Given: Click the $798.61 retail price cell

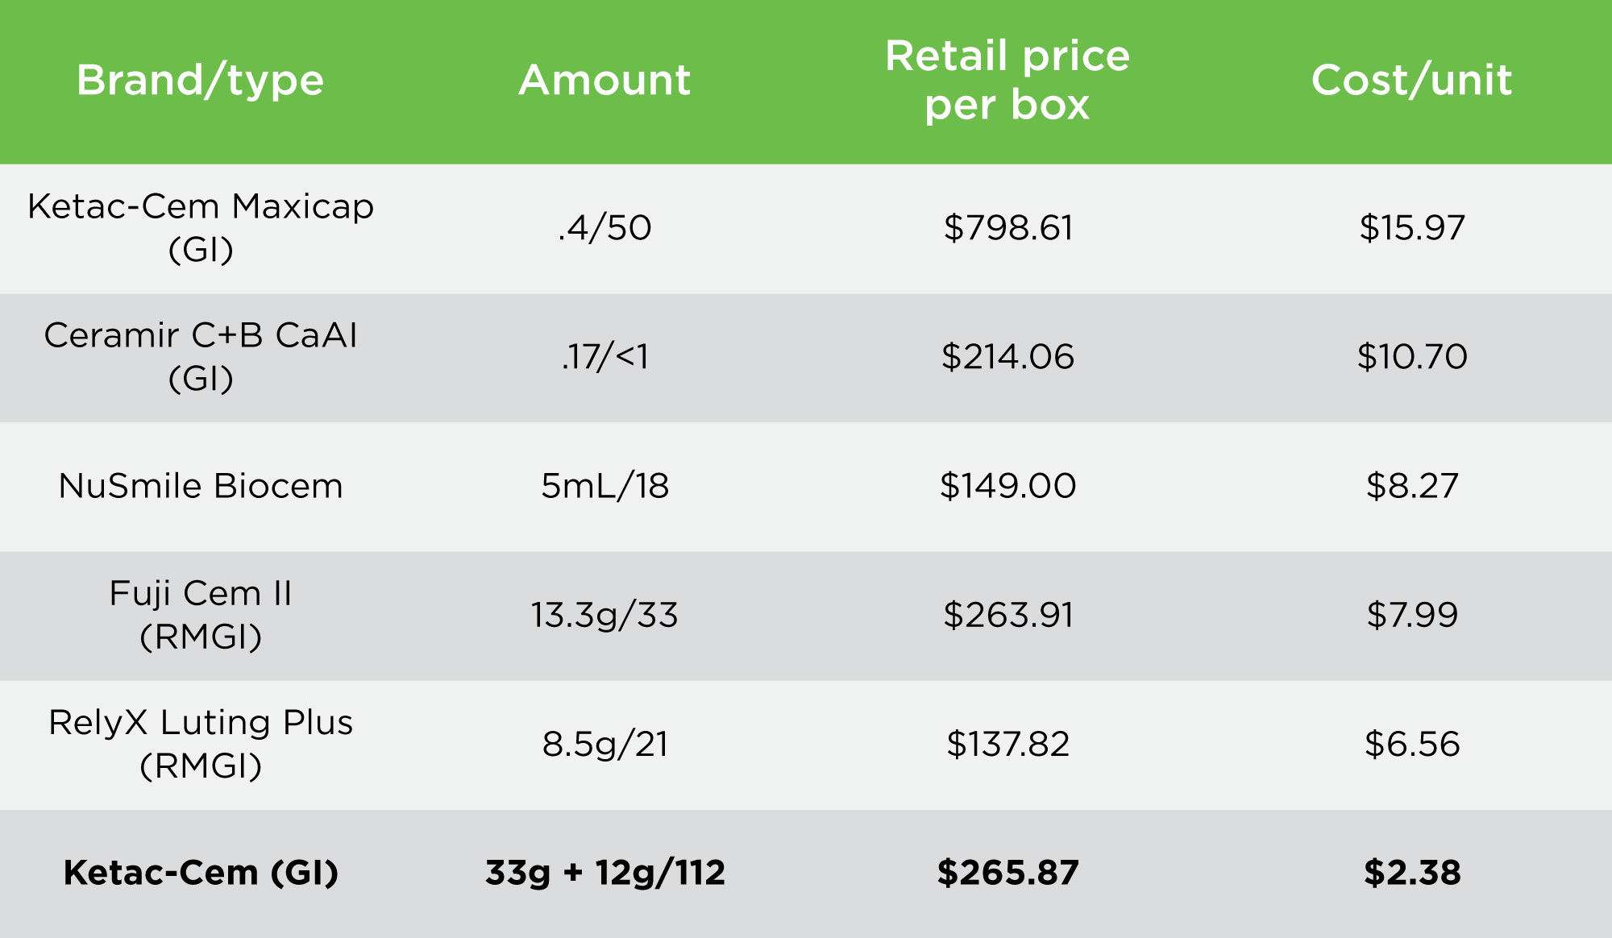Looking at the screenshot, I should click(1008, 228).
